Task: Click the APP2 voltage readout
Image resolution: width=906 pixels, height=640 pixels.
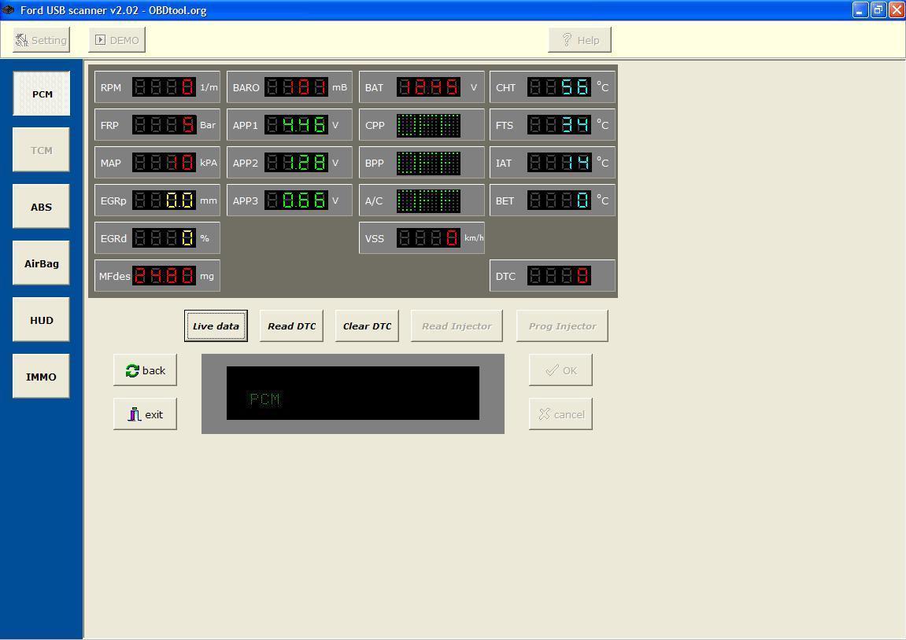Action: tap(297, 163)
